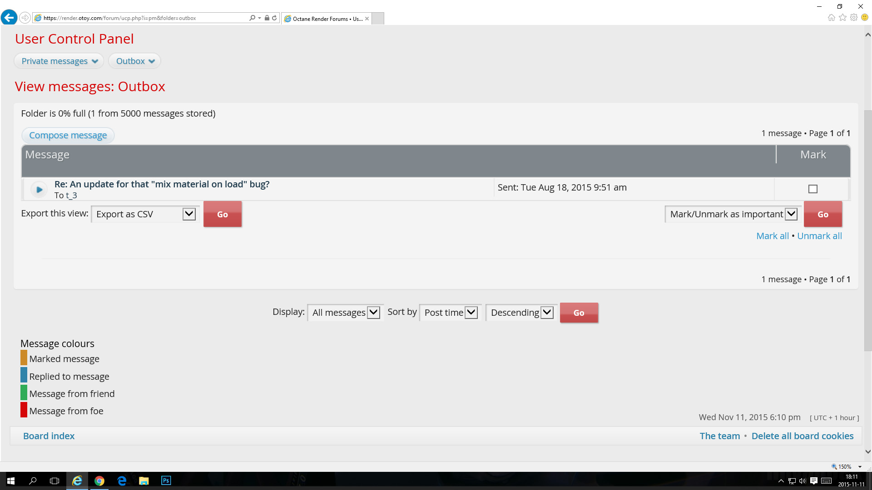Open the favorites star icon
Viewport: 872px width, 490px height.
point(842,18)
